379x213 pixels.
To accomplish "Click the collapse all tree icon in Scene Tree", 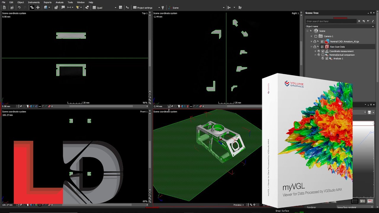I will (368, 21).
